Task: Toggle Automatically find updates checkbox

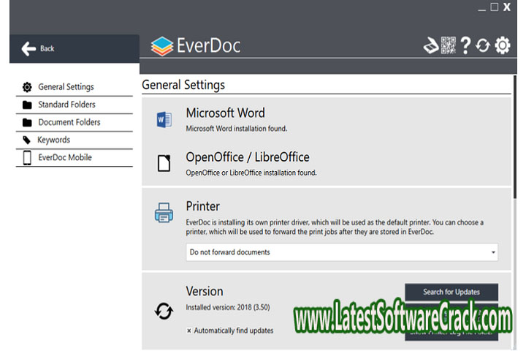Action: tap(189, 331)
